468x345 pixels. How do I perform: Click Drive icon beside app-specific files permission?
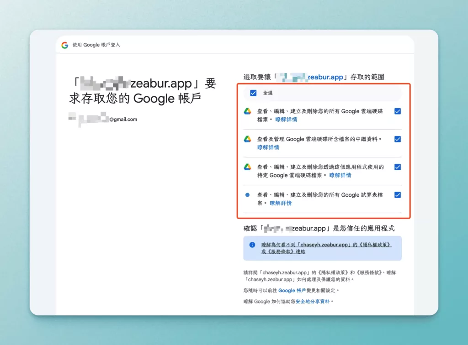pos(247,167)
